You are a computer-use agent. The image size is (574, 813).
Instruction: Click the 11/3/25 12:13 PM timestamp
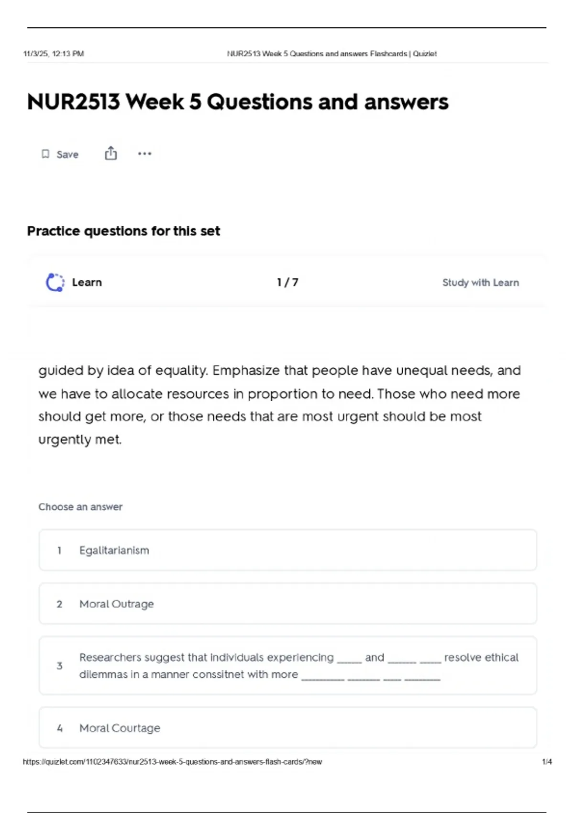tap(54, 54)
